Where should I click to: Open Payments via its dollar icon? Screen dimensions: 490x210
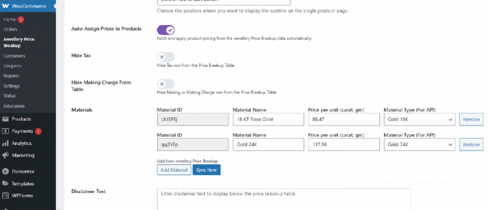point(5,131)
